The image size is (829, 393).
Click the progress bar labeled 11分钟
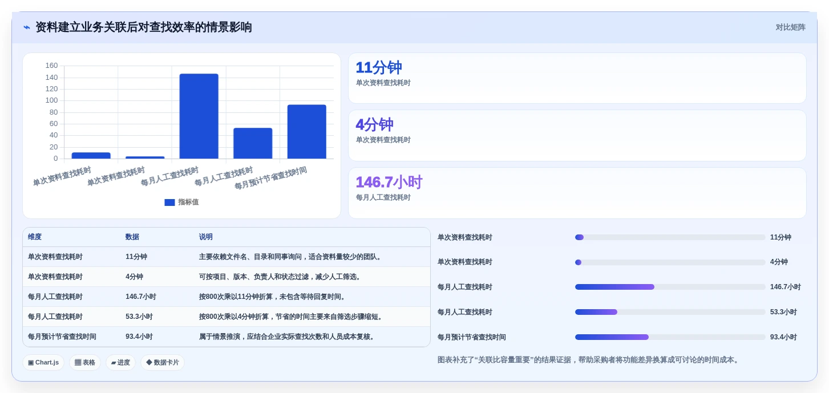670,237
